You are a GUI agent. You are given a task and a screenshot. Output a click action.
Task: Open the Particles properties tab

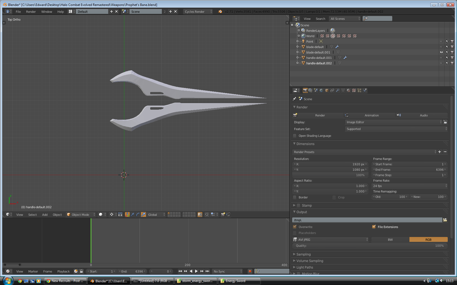pyautogui.click(x=359, y=90)
